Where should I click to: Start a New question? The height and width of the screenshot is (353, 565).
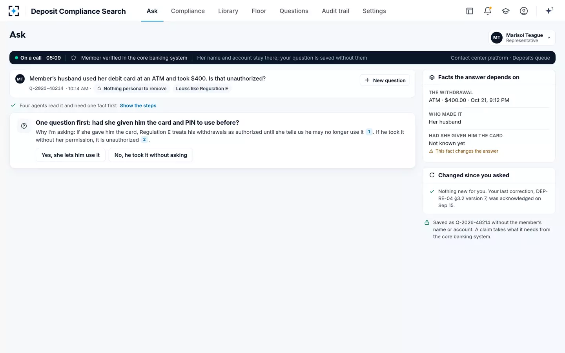pyautogui.click(x=385, y=80)
